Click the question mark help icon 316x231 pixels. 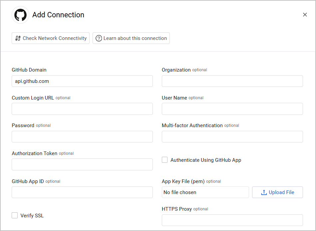tap(99, 38)
